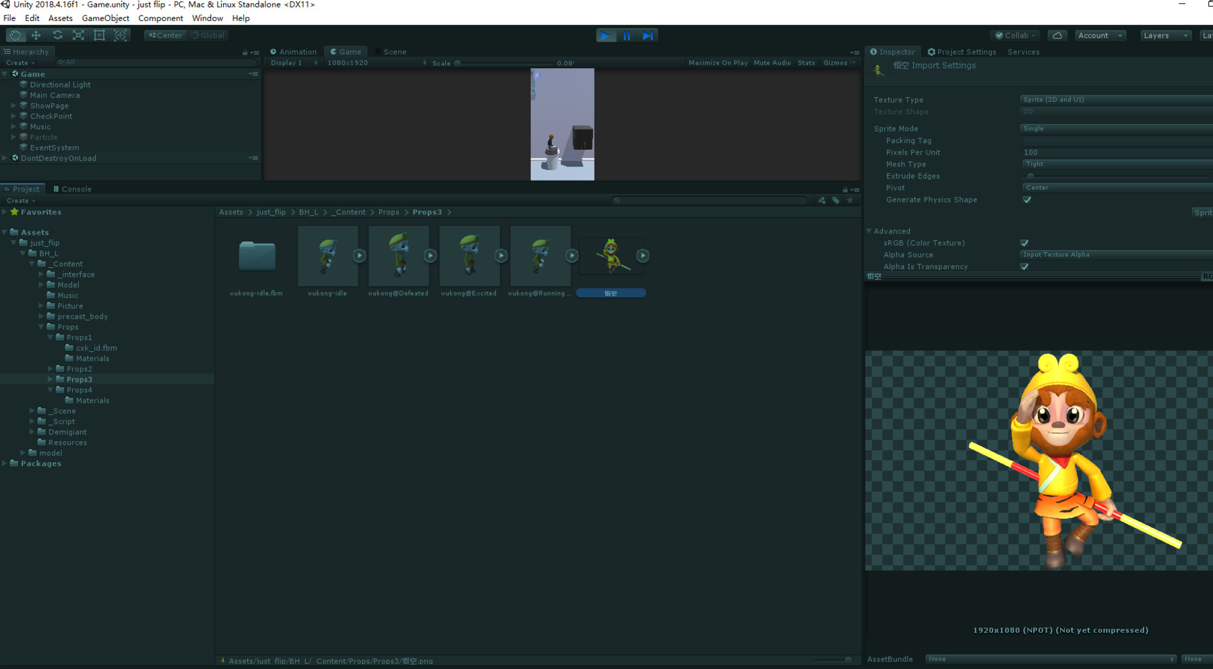Expand the wukong@Defeated asset arrow

430,256
